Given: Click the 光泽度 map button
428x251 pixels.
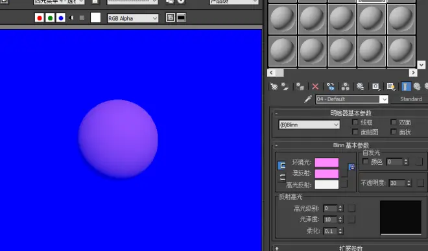Looking at the screenshot, I should pos(351,219).
